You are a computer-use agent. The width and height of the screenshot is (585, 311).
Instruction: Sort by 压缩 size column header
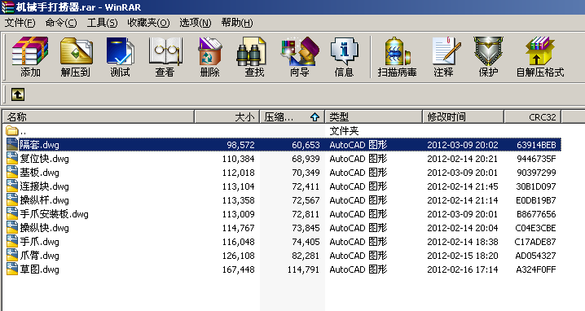click(x=292, y=116)
